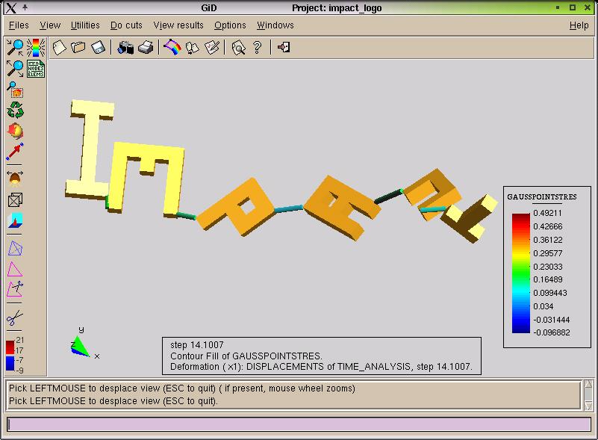Click the checklist with pencil icon
Screen dimensions: 598x440
[x=212, y=48]
